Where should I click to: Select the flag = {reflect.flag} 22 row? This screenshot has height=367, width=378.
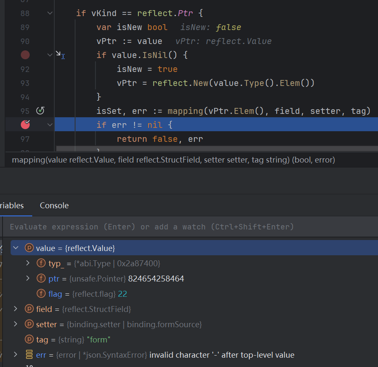coord(194,294)
